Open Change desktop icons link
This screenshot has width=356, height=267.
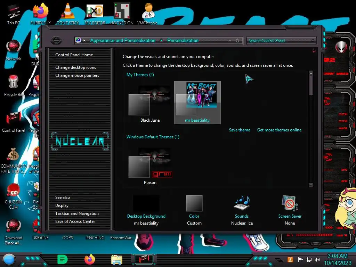click(x=75, y=67)
